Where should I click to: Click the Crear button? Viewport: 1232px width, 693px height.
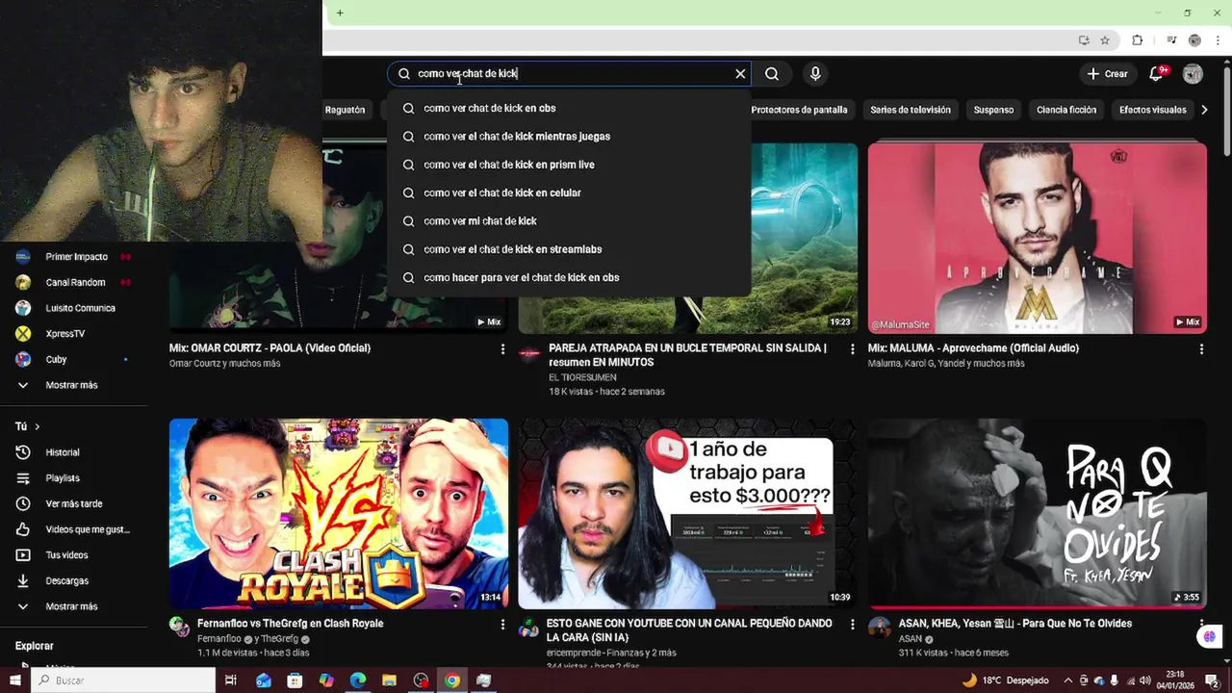pos(1107,74)
